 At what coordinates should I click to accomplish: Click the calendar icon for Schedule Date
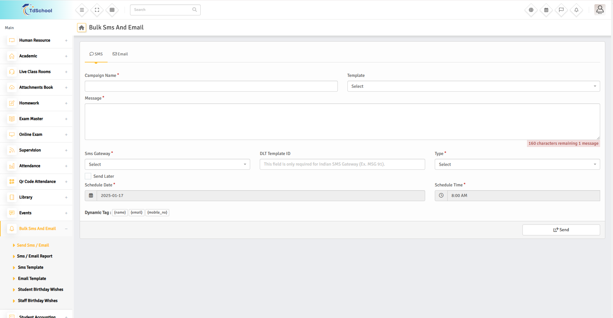(x=91, y=196)
